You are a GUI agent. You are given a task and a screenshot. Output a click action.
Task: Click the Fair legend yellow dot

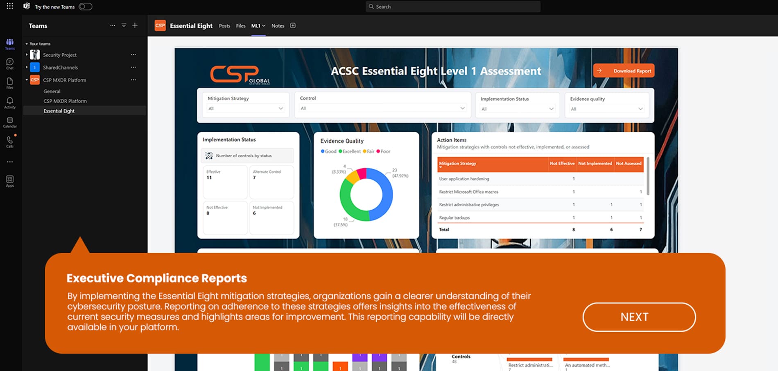[364, 152]
